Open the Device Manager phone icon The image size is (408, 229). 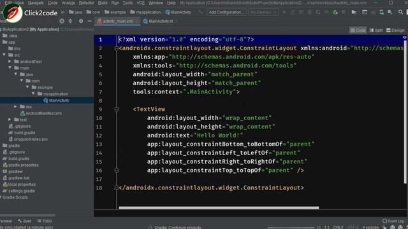[x=381, y=12]
